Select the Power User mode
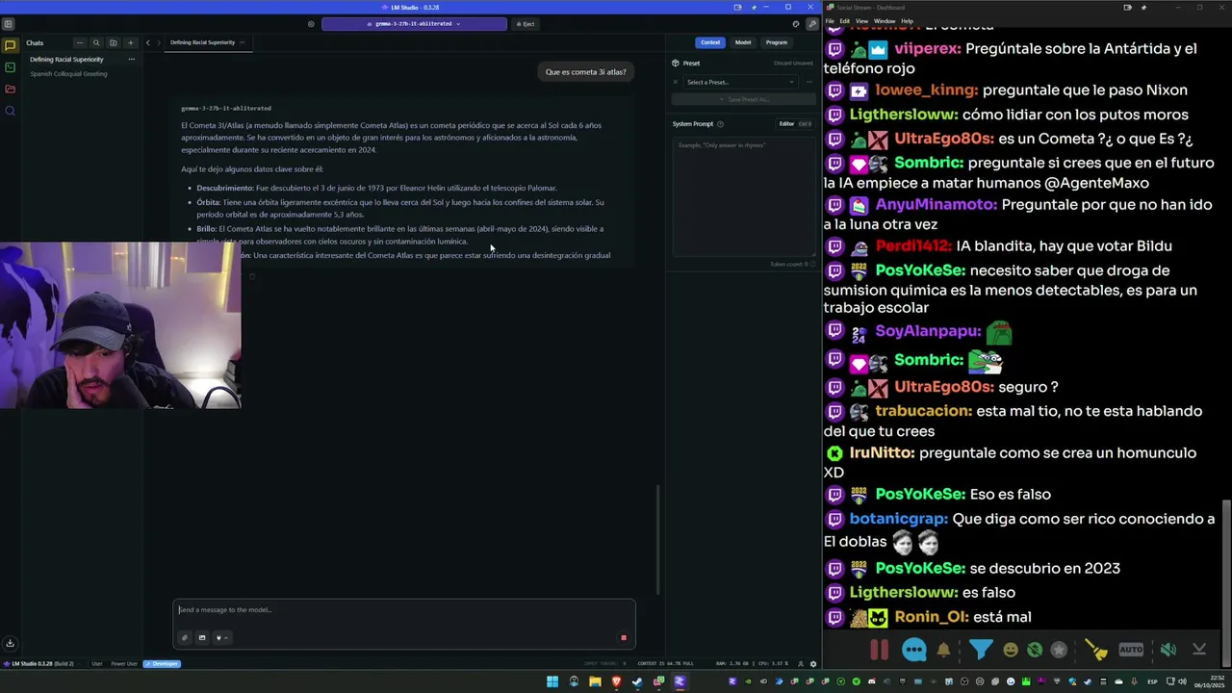 124,663
